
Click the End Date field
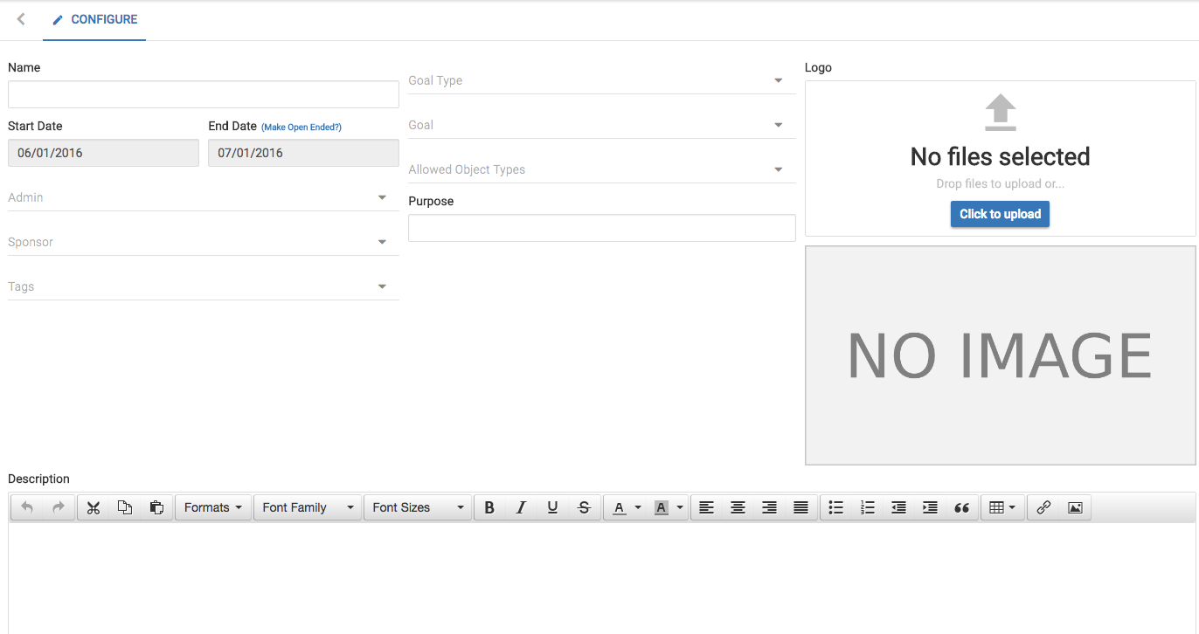point(303,153)
